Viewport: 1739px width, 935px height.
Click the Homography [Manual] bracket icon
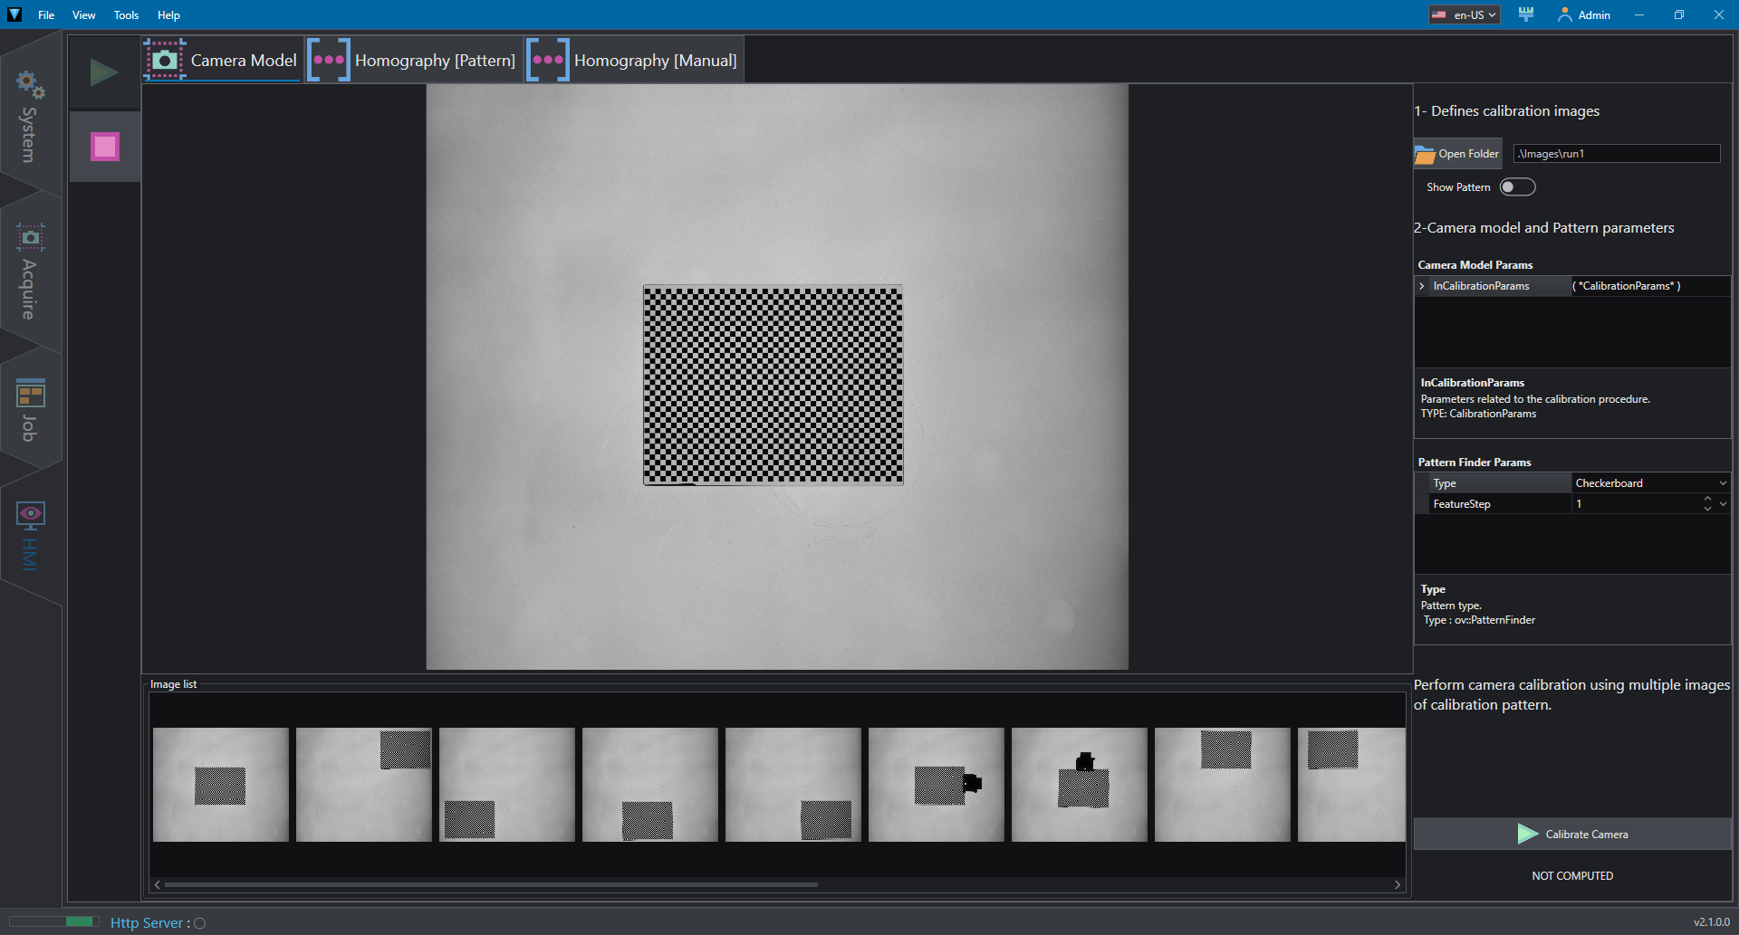548,60
